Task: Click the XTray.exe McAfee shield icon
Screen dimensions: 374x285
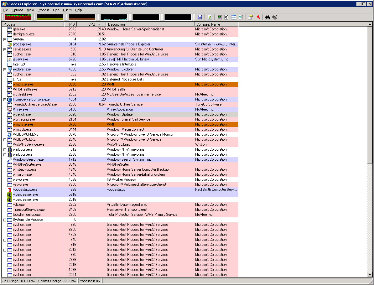Action: point(9,110)
